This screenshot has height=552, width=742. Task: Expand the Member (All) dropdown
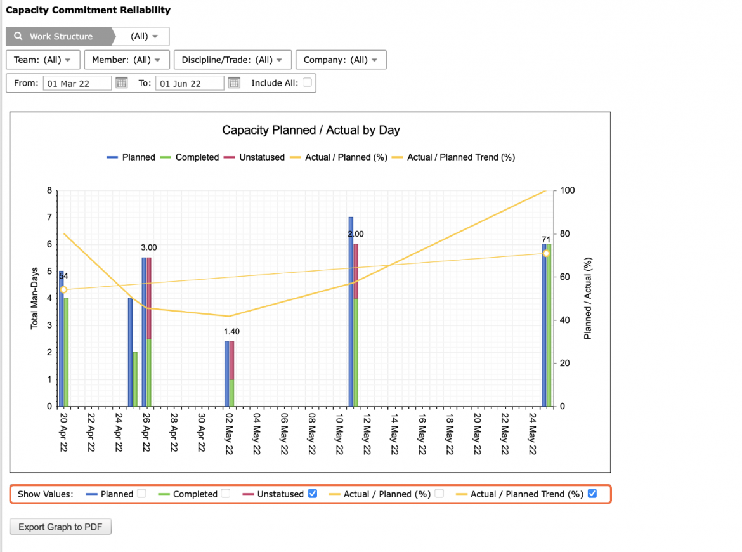[127, 60]
